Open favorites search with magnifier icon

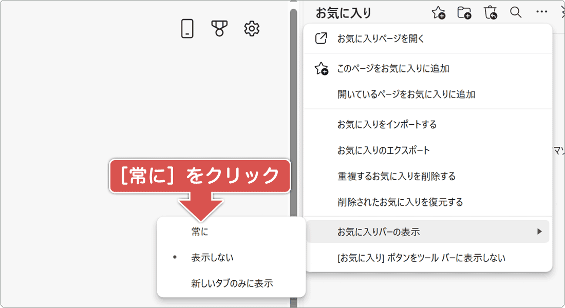[516, 12]
